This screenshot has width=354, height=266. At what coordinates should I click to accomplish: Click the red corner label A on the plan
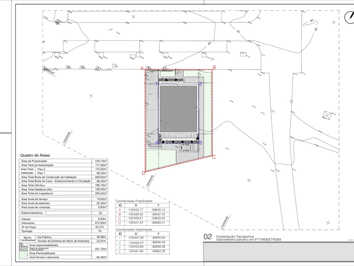pos(142,68)
